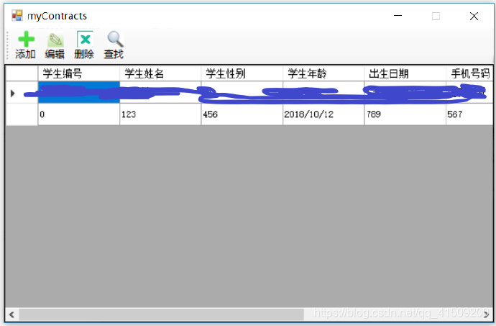The image size is (496, 326).
Task: Click the grid's top-left select-all corner
Action: pos(22,73)
